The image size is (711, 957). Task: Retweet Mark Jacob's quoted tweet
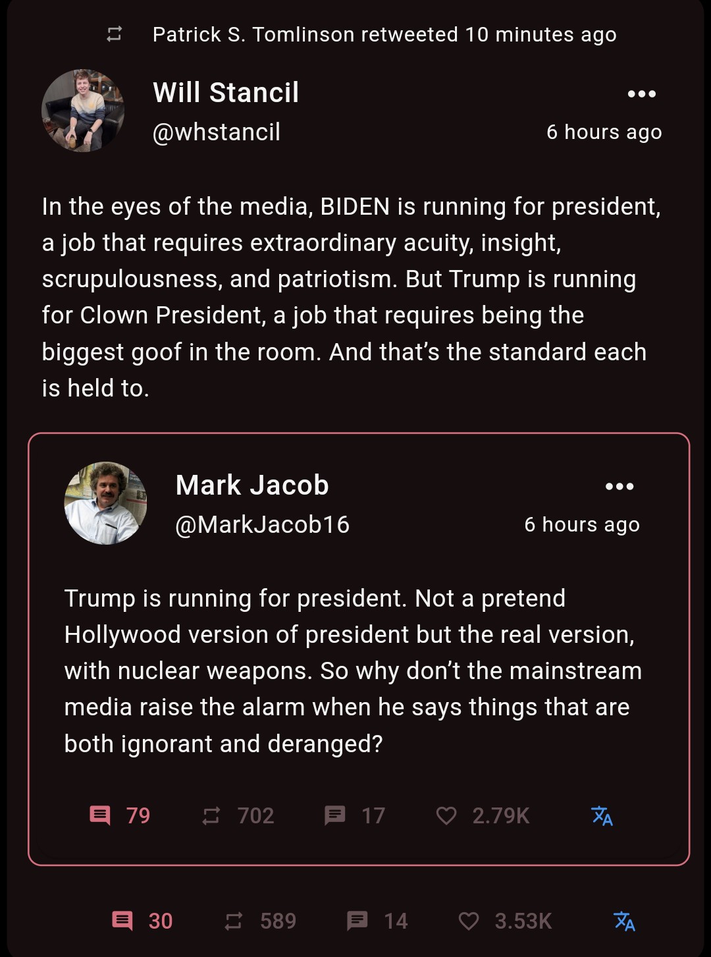tap(238, 815)
